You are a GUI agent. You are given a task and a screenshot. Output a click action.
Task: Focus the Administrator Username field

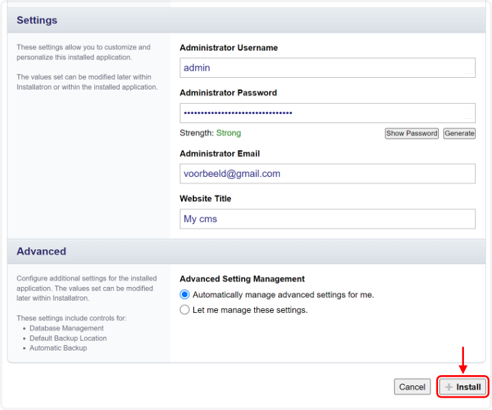point(327,68)
